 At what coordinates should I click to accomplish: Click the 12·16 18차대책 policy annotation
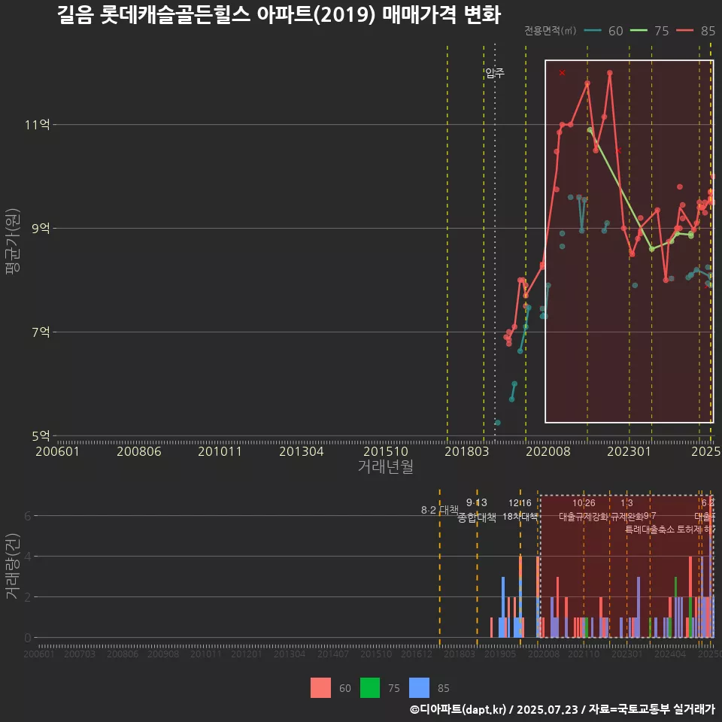[x=520, y=510]
